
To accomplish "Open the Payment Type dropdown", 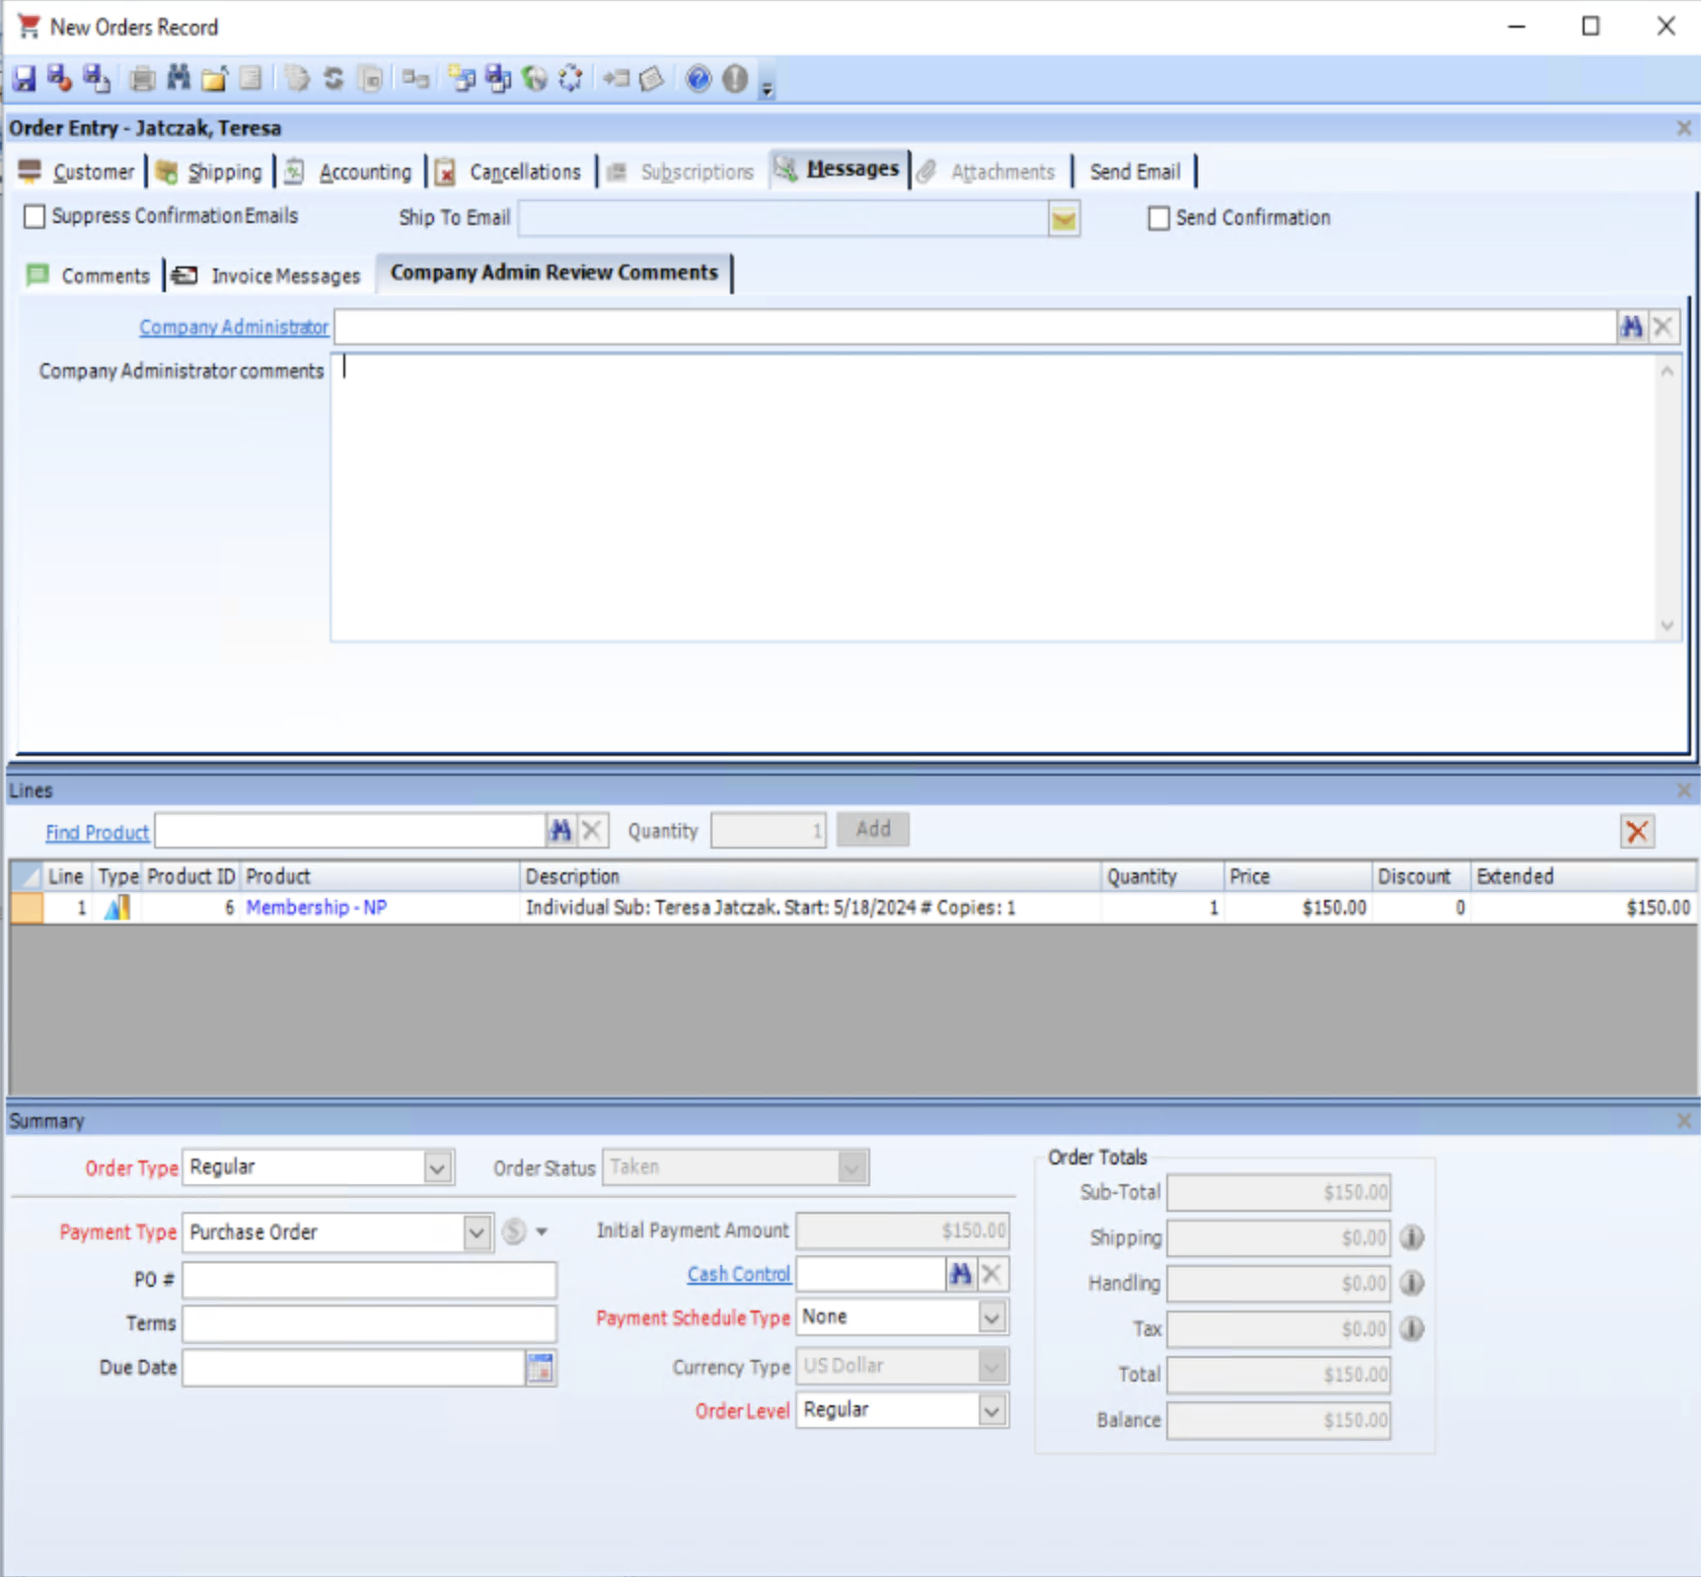I will (477, 1233).
